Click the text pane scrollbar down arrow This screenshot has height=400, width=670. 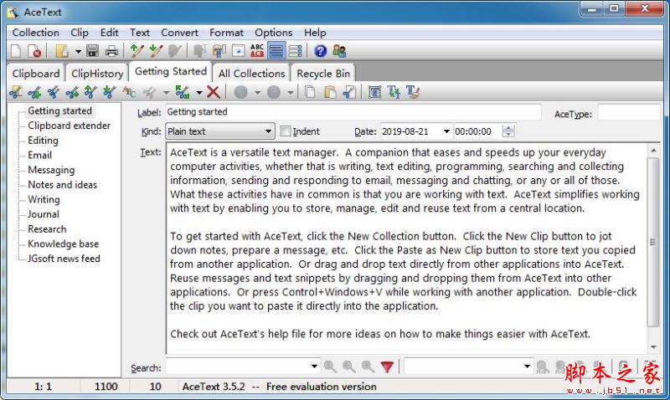(653, 347)
